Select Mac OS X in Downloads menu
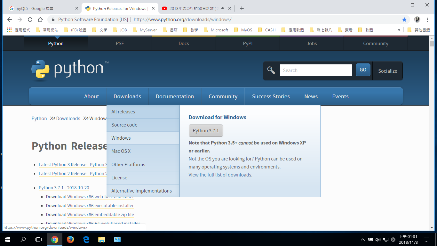Image resolution: width=437 pixels, height=246 pixels. tap(143, 151)
